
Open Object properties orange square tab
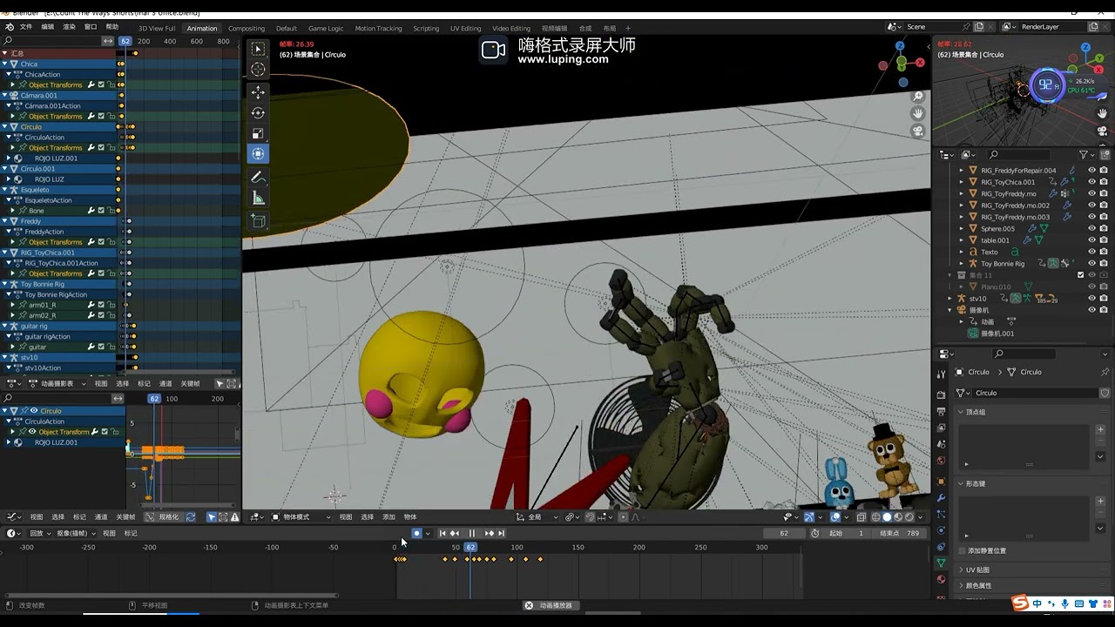pos(941,481)
